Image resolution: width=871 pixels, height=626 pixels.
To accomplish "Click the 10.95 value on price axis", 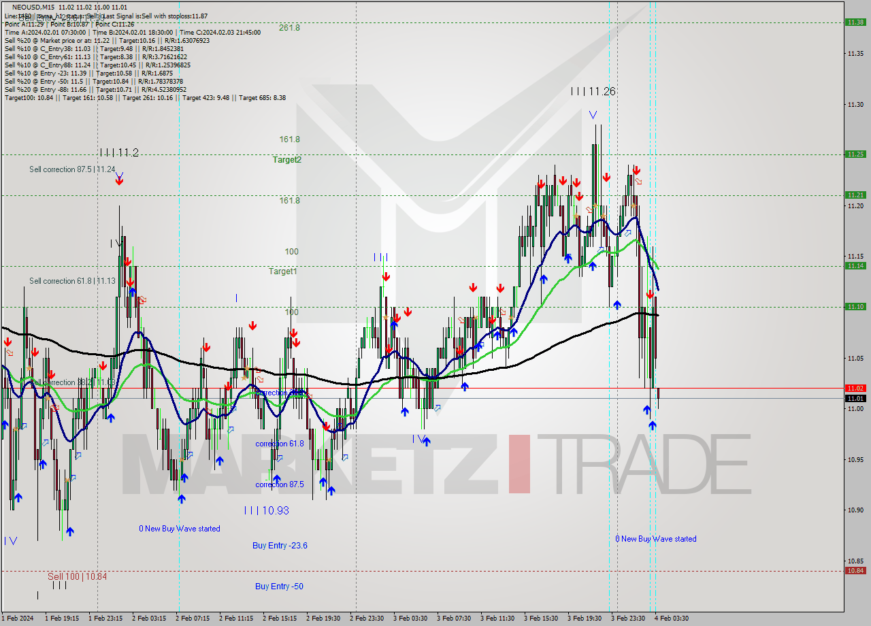I will click(x=855, y=459).
